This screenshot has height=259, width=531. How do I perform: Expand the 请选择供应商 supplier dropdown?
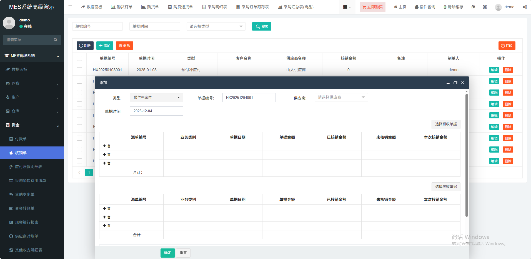(341, 97)
